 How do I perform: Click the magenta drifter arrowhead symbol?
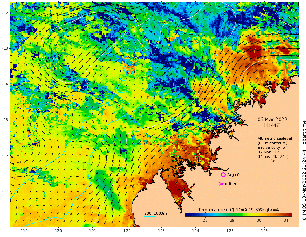(221, 184)
